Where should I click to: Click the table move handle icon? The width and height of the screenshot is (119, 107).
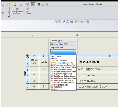(28, 55)
